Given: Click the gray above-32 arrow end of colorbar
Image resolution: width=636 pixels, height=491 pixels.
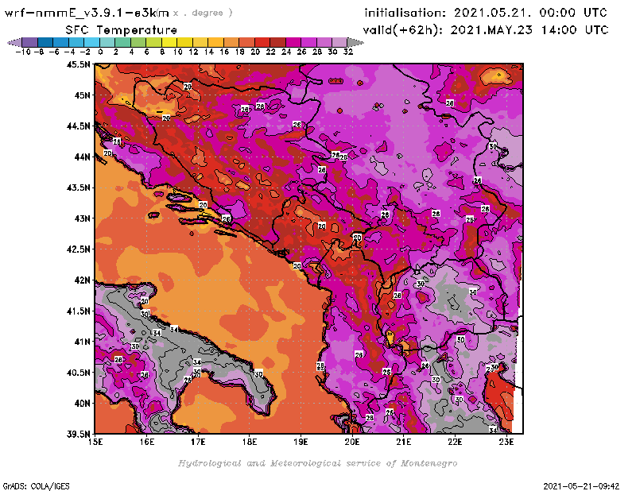Looking at the screenshot, I should coord(355,42).
